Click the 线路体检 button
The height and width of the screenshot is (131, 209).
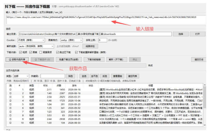tap(90, 46)
